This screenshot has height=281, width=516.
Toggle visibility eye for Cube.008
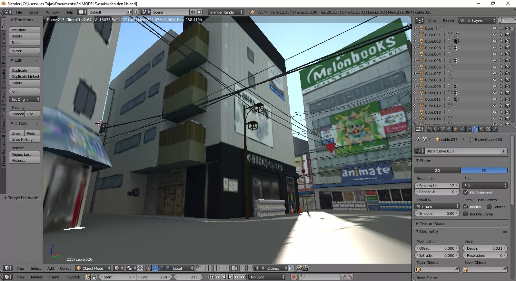(x=494, y=80)
